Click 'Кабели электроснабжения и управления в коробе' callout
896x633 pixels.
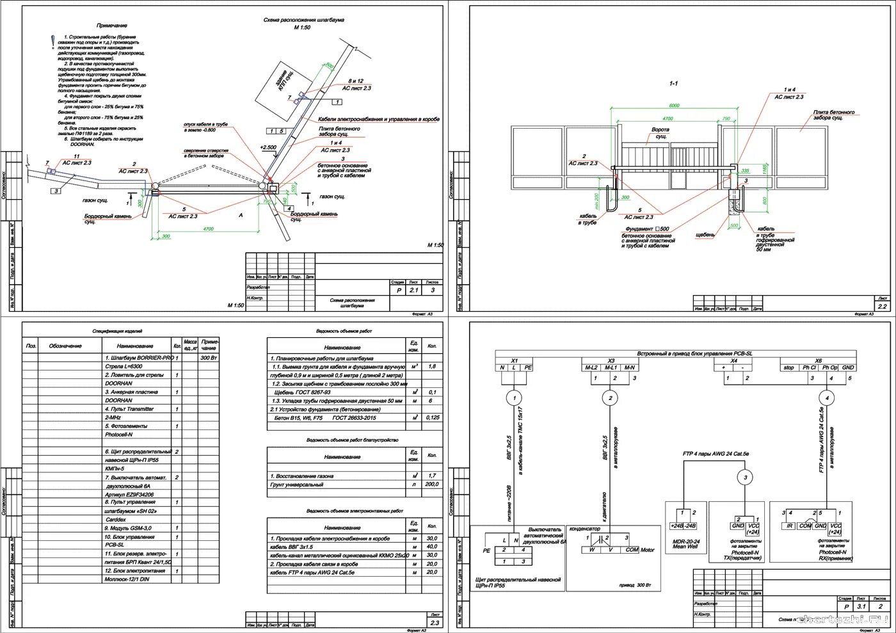(378, 119)
